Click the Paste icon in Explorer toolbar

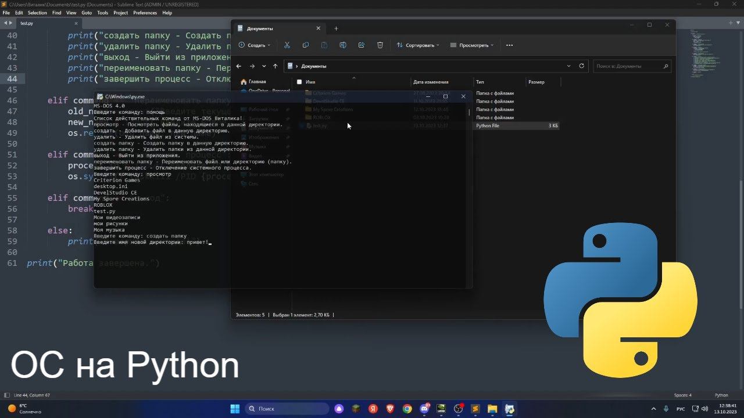click(x=324, y=45)
